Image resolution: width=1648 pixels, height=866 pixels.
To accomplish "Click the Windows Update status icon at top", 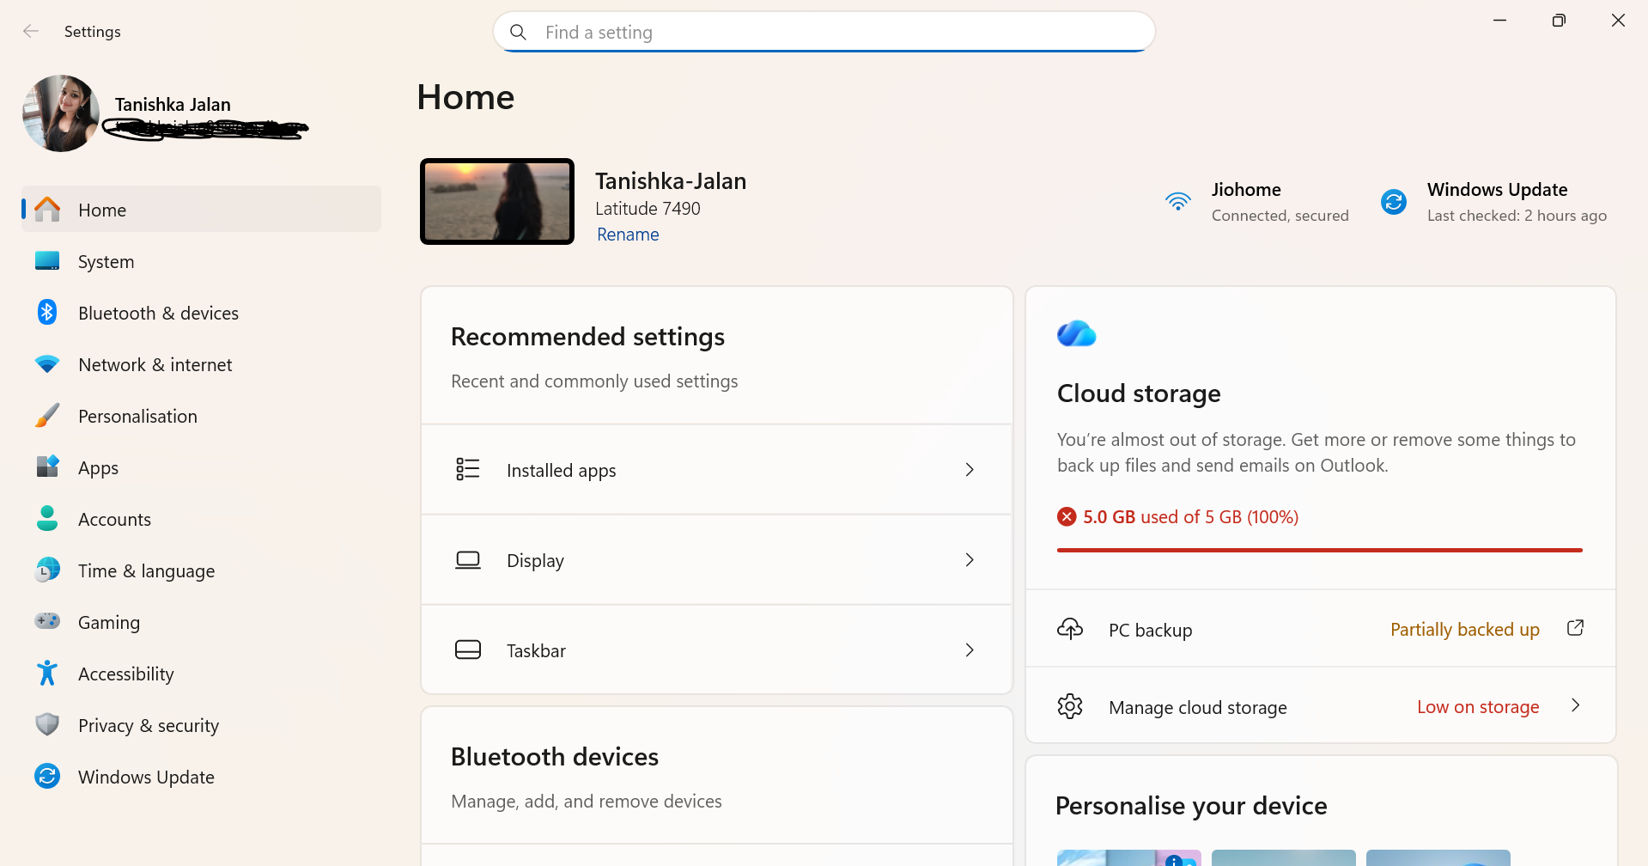I will tap(1394, 202).
